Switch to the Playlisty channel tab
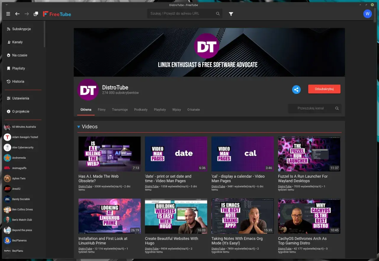Image resolution: width=379 pixels, height=261 pixels. pos(160,109)
